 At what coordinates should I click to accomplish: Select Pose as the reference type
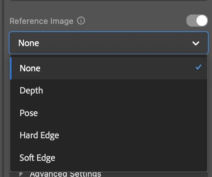[x=29, y=113]
